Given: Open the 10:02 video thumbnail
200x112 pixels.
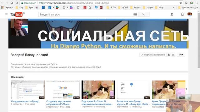Looking at the screenshot, I should pos(133,90).
